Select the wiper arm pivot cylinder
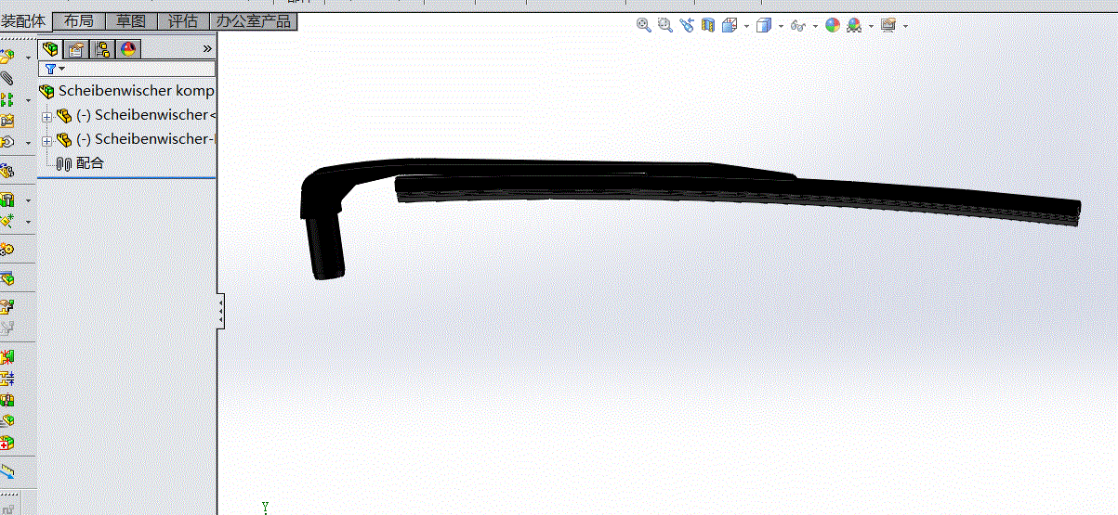Screen dimensions: 1118x515 coord(325,246)
